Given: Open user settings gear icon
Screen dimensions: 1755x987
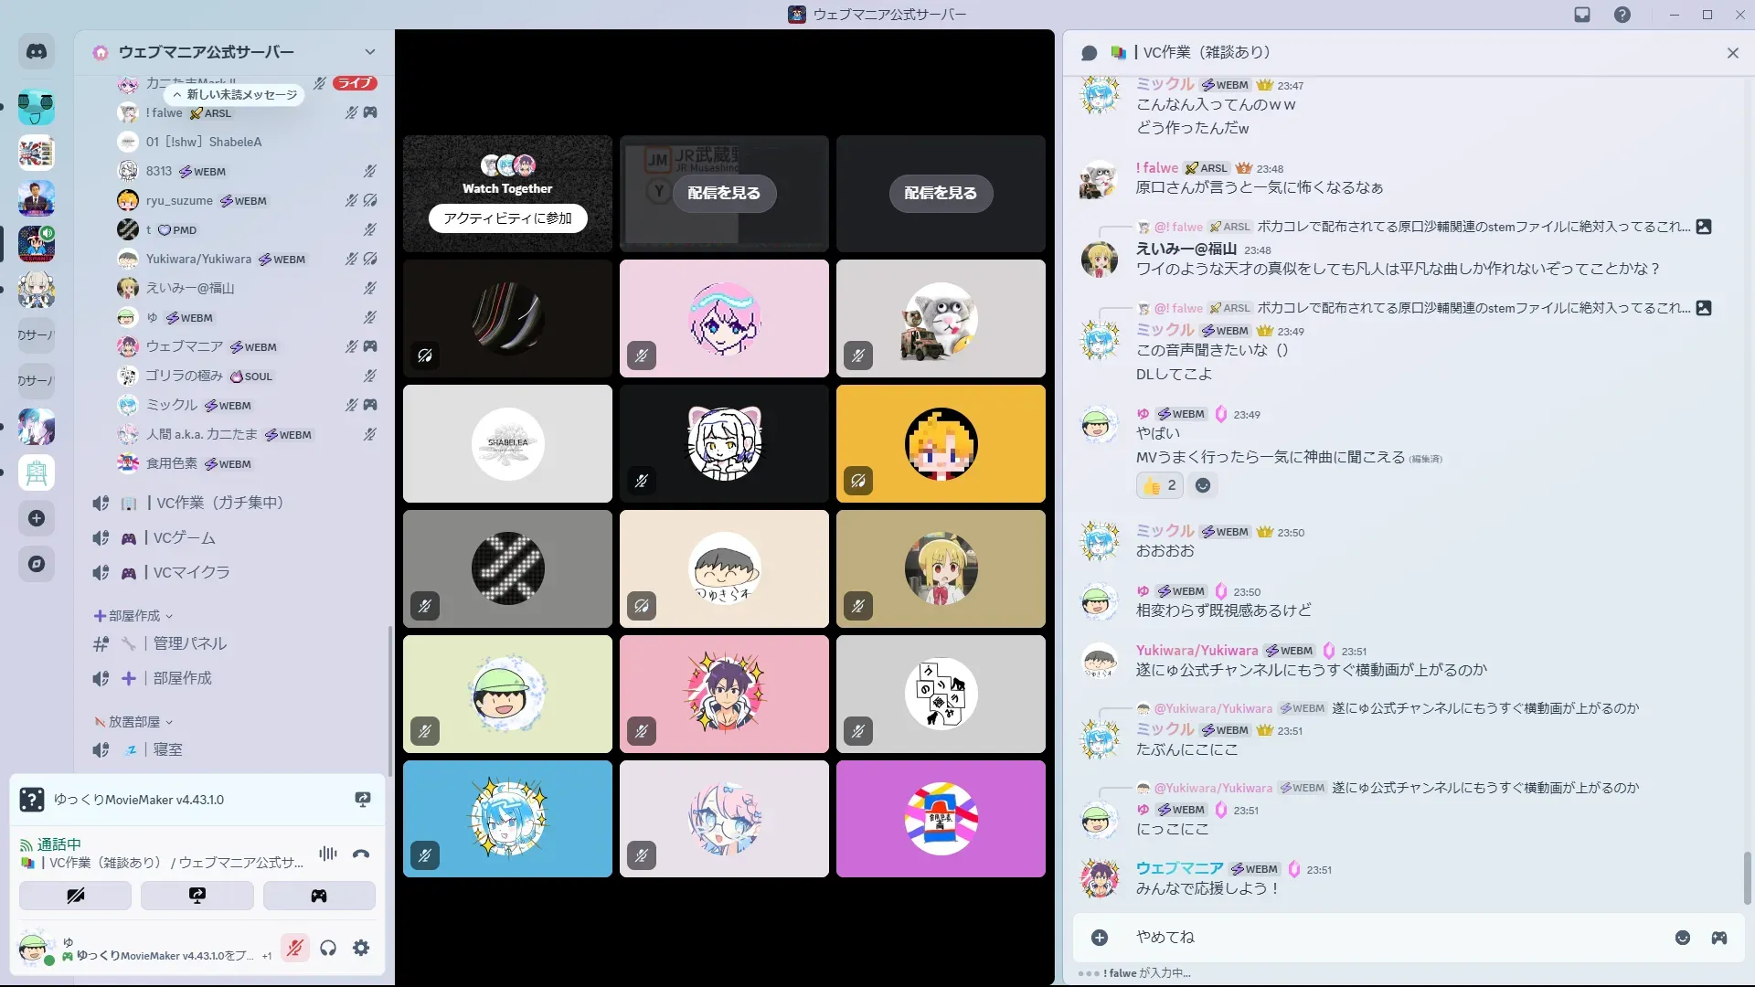Looking at the screenshot, I should pos(361,948).
